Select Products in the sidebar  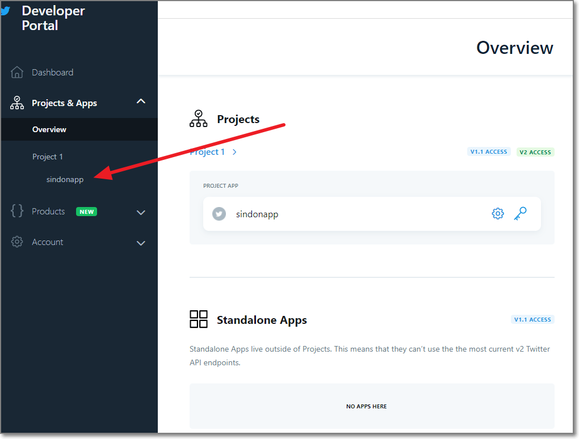click(x=48, y=212)
